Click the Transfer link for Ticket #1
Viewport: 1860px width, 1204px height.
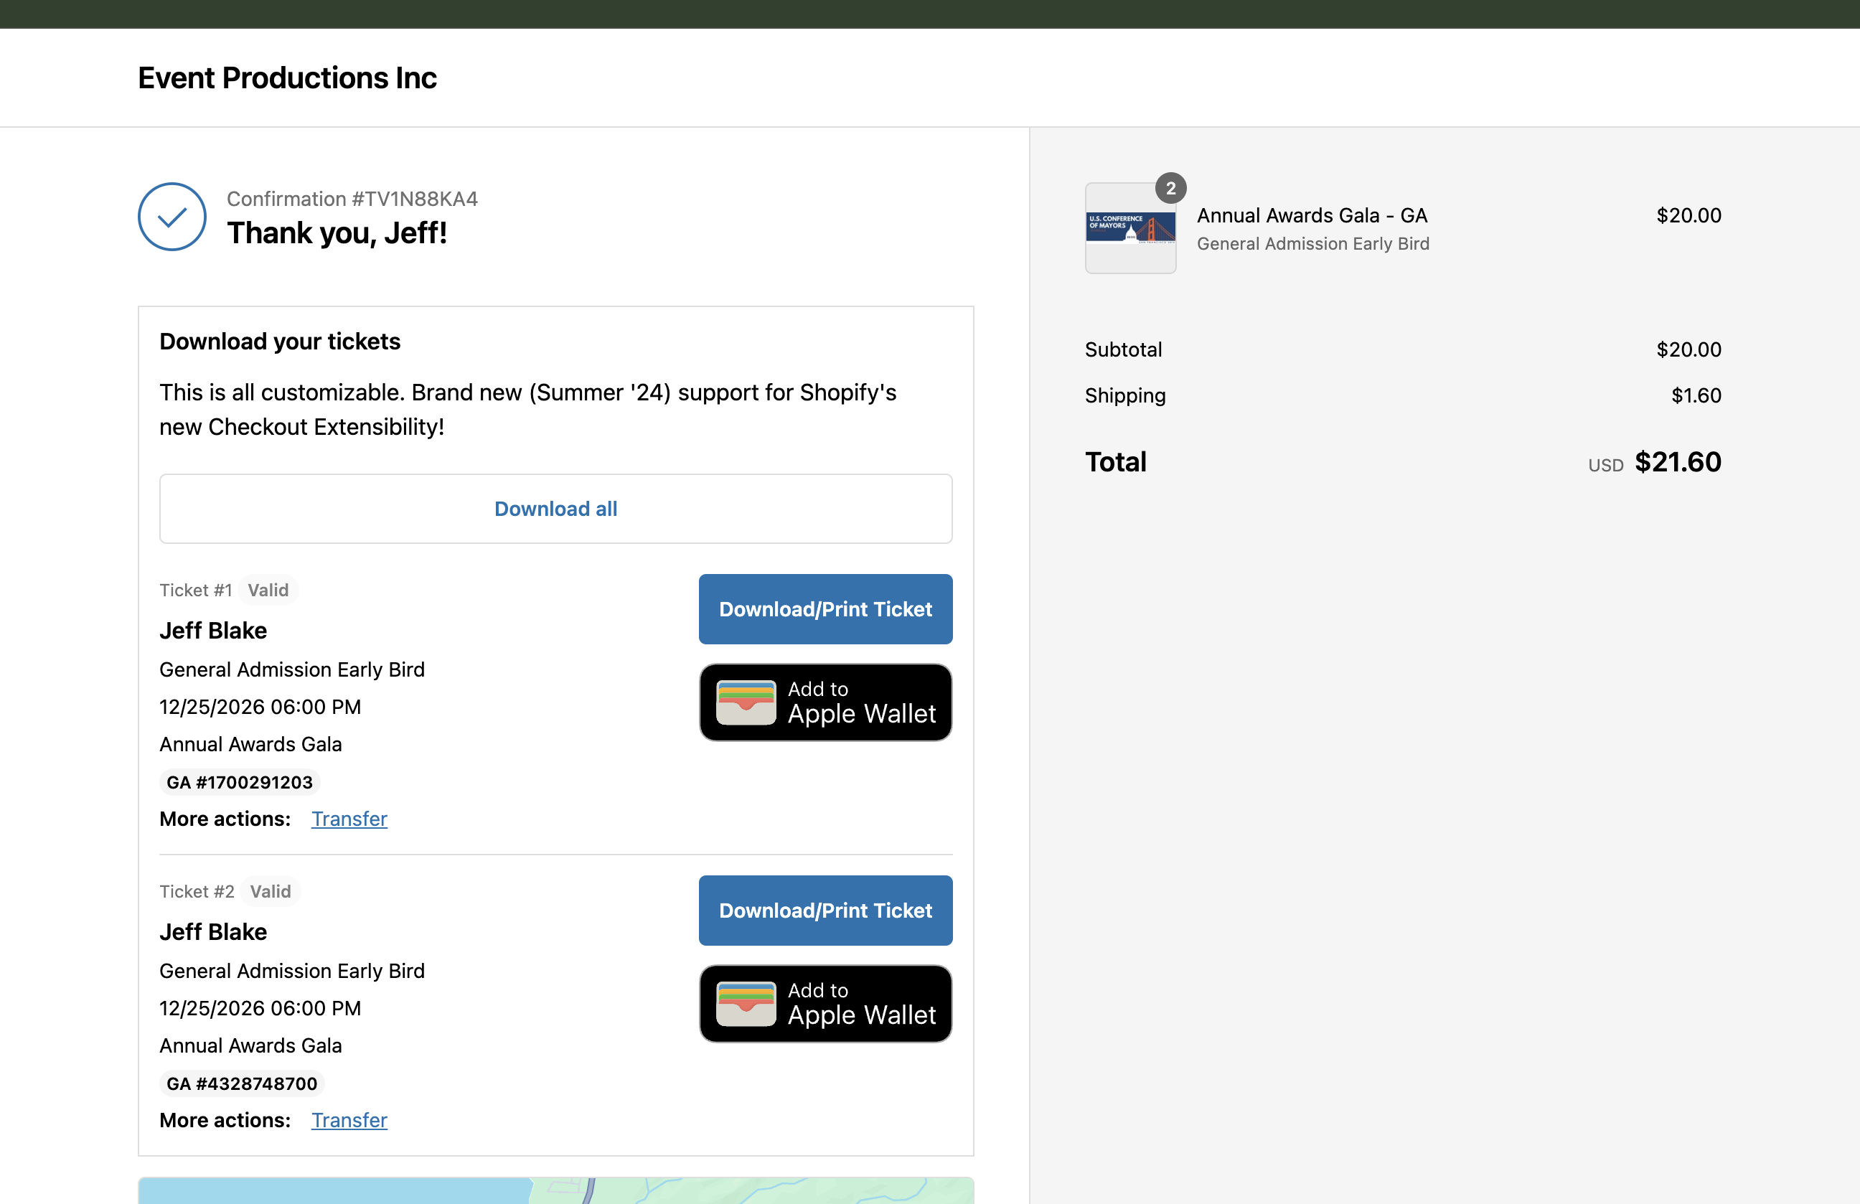[349, 817]
